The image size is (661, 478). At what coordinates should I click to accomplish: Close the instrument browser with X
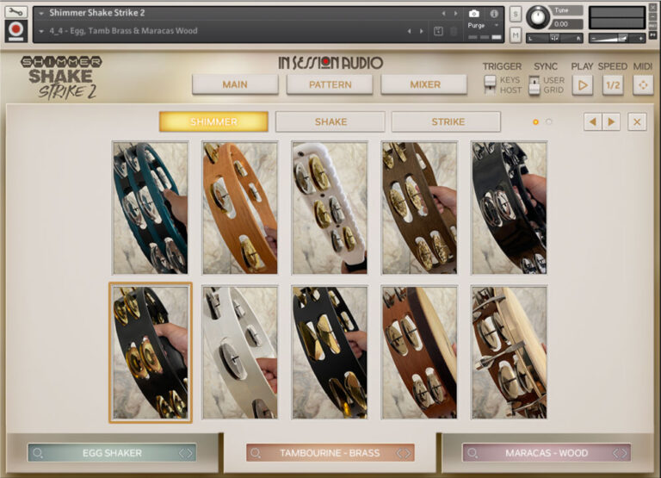pos(637,122)
